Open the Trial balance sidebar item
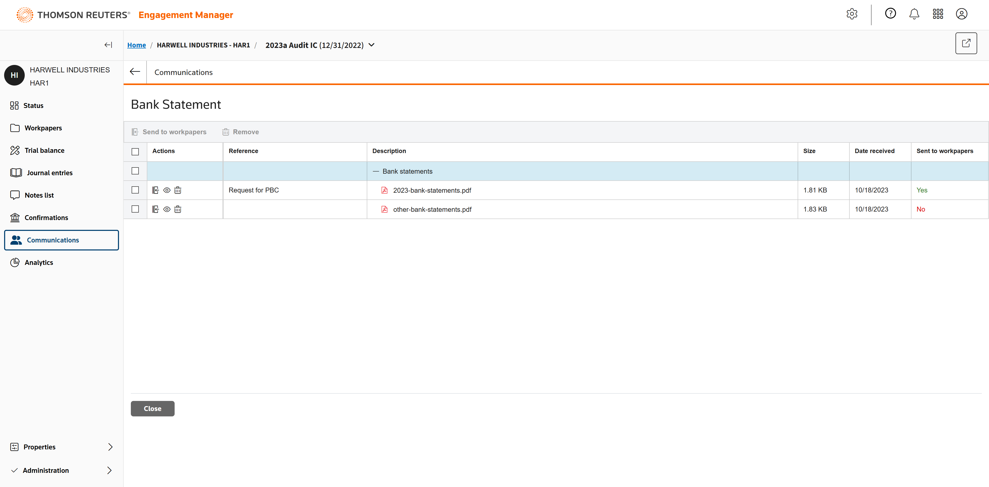 tap(44, 150)
